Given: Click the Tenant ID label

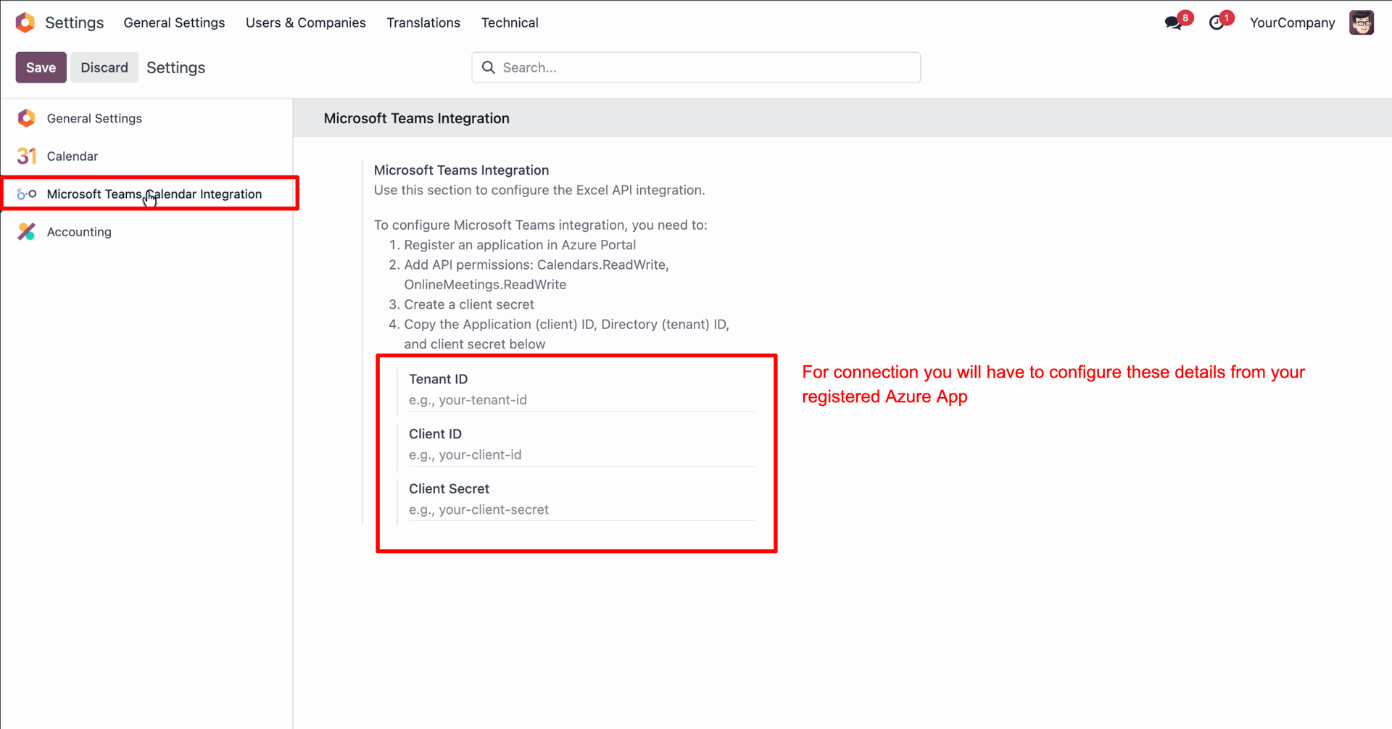Looking at the screenshot, I should tap(439, 379).
